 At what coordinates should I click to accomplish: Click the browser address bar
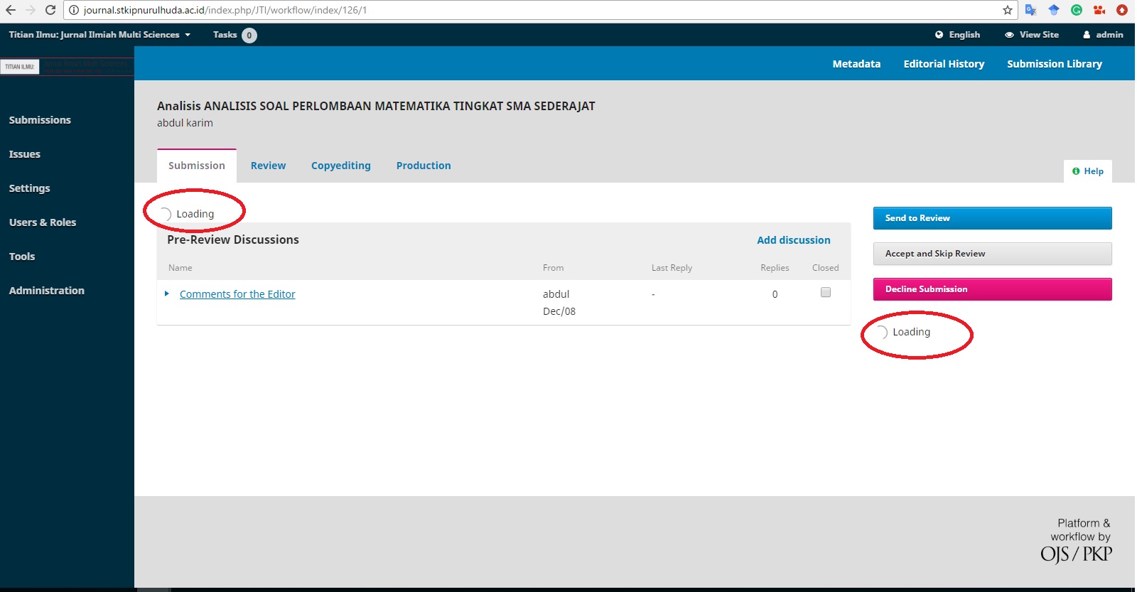[497, 10]
